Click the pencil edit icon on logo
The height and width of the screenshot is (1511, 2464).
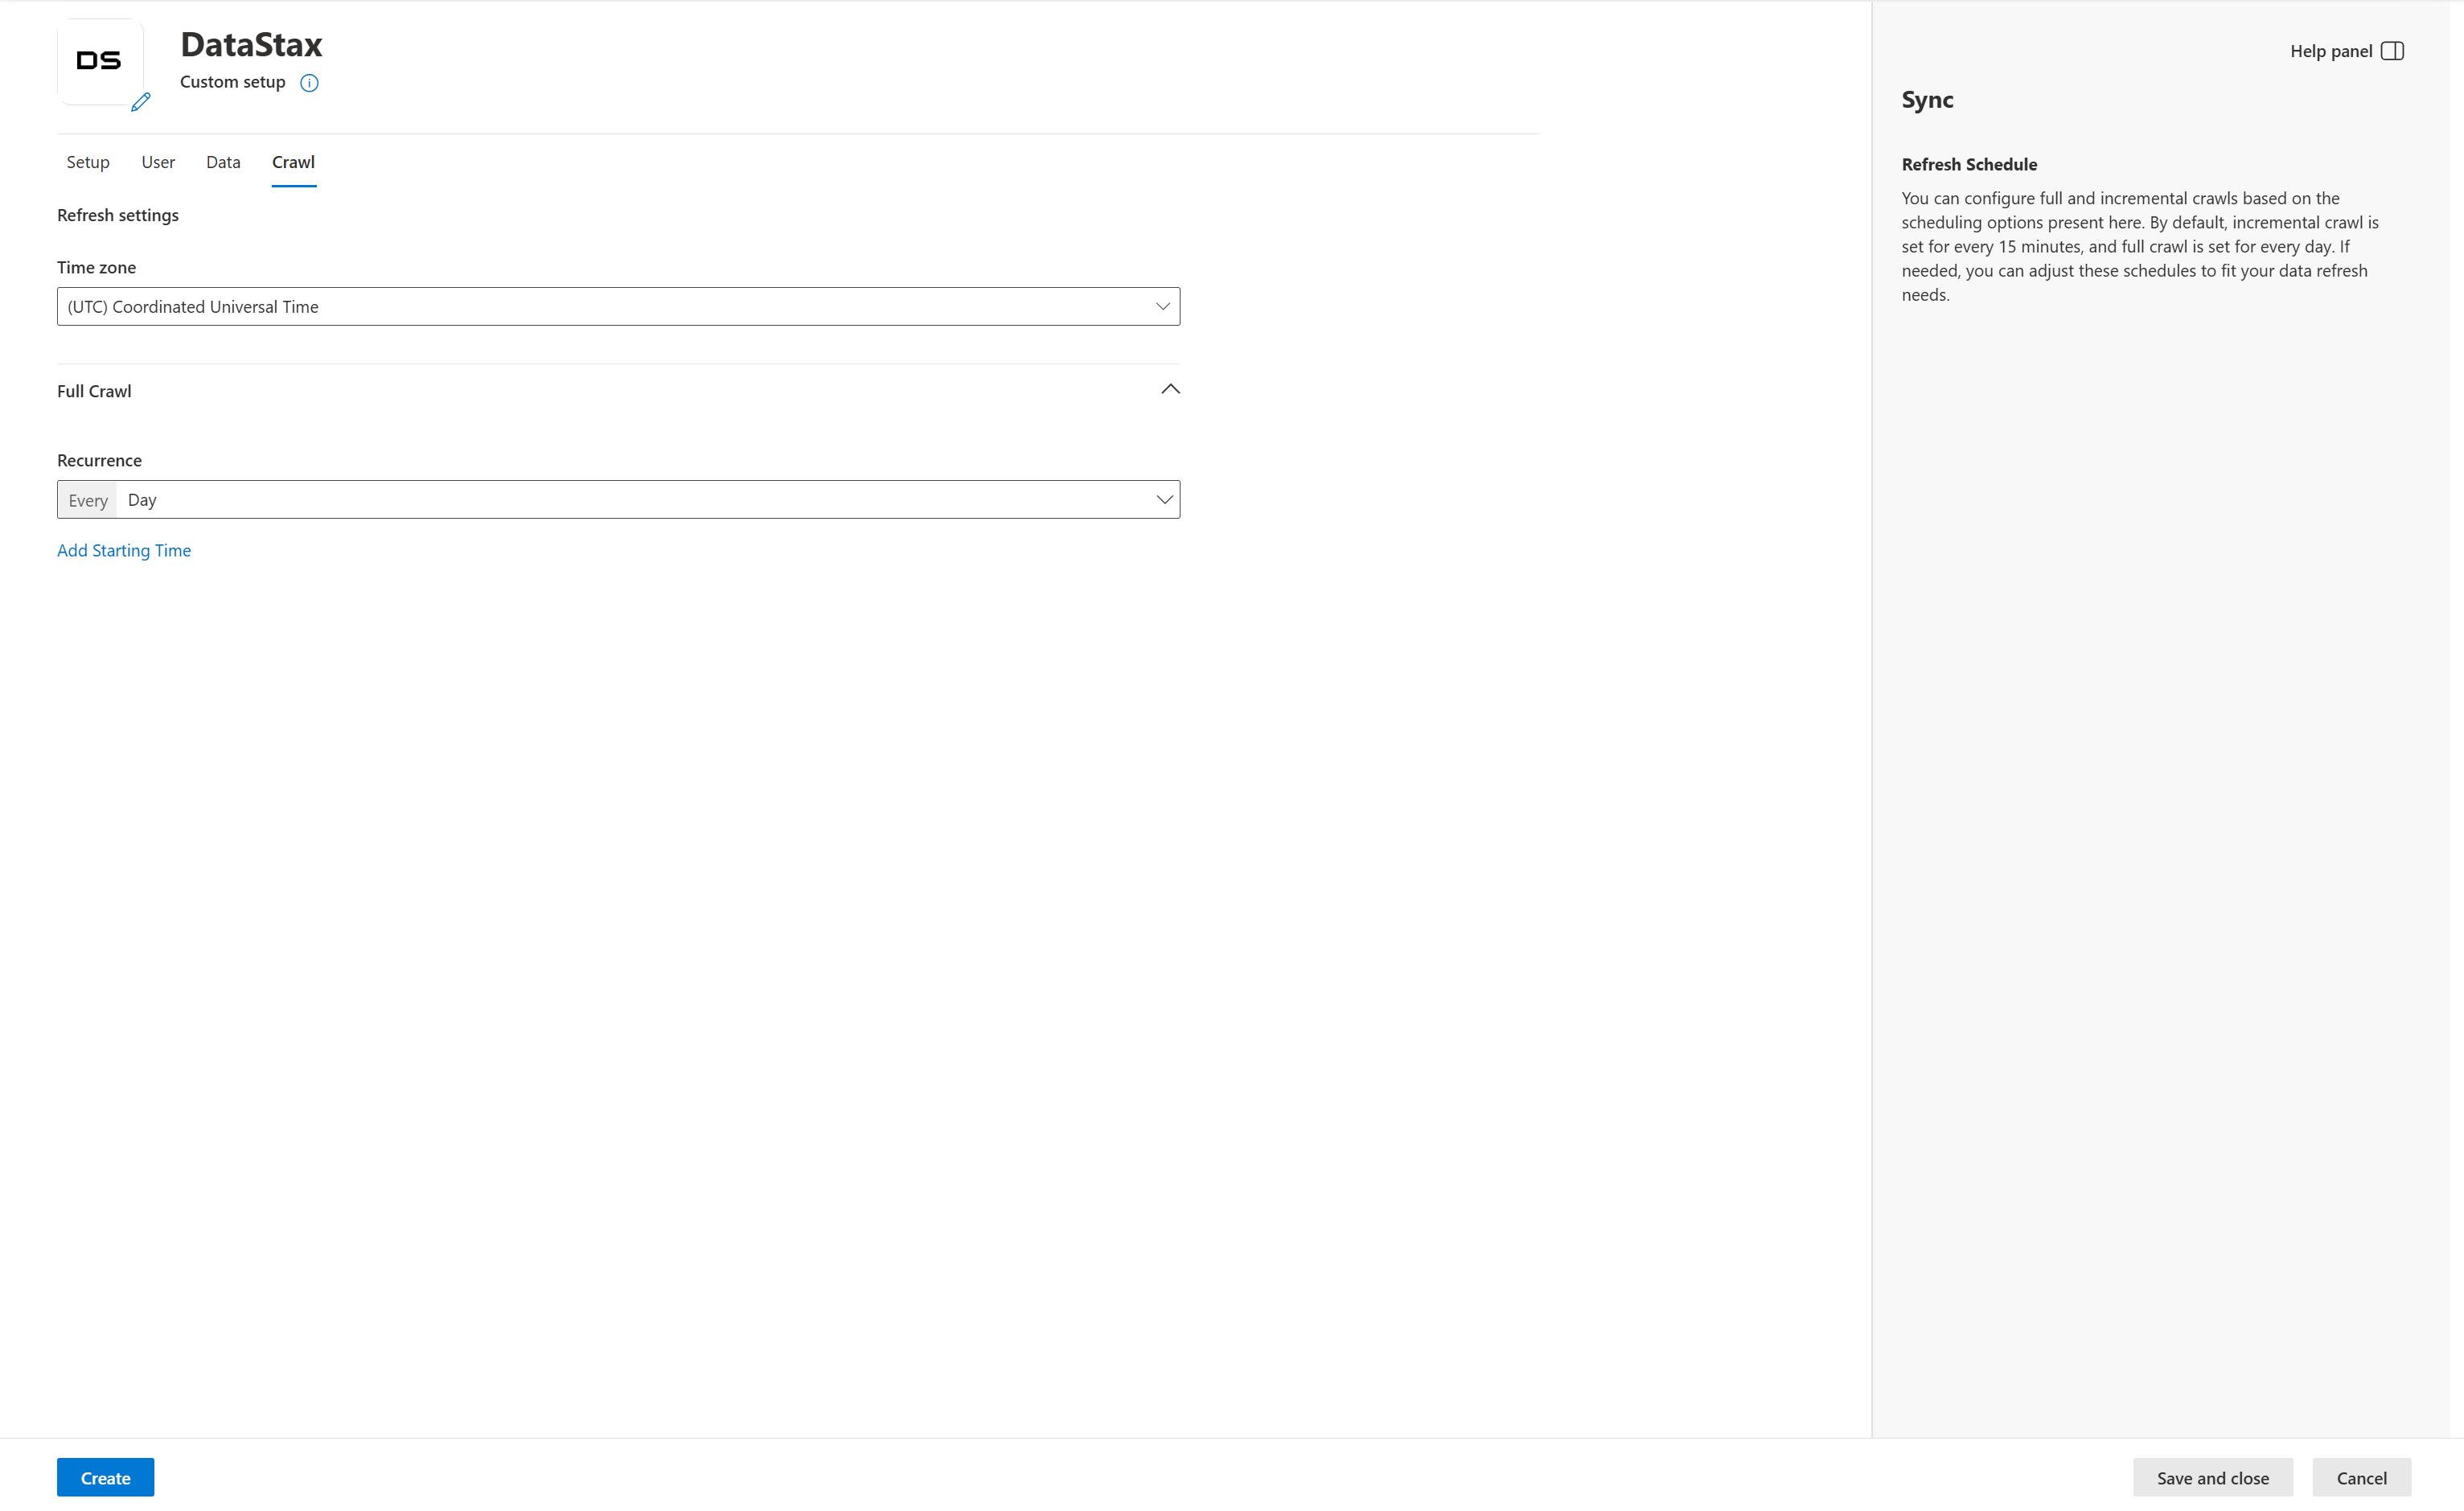[x=141, y=102]
